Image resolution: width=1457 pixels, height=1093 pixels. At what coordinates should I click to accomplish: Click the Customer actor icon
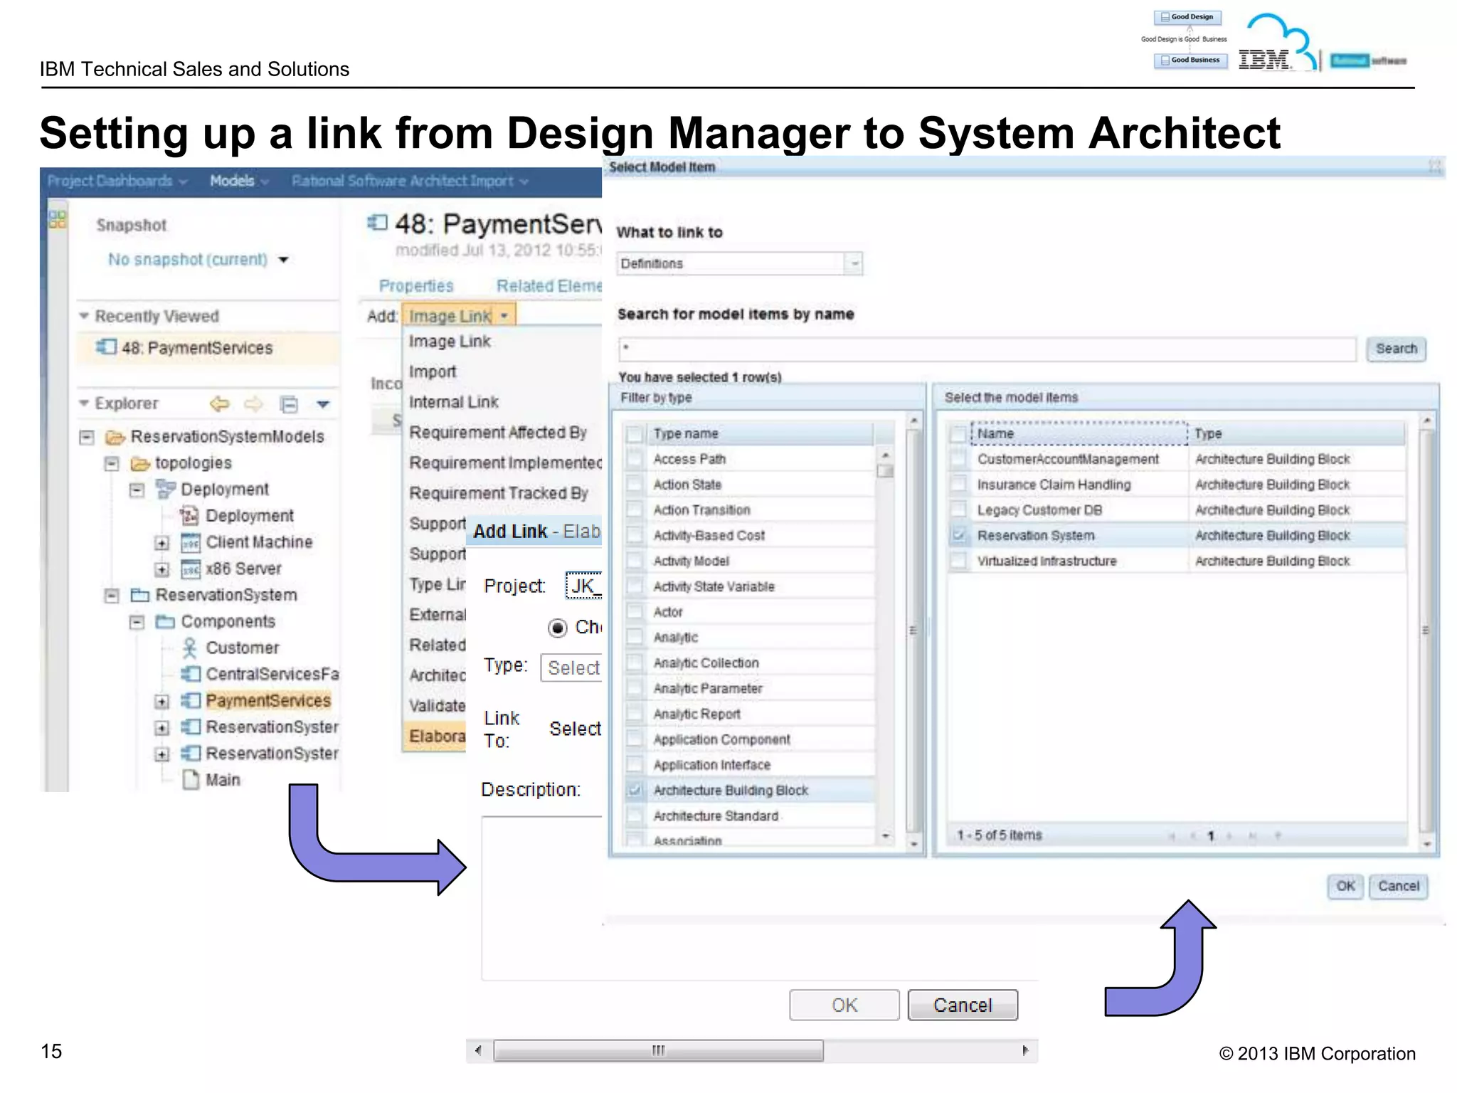(x=189, y=648)
